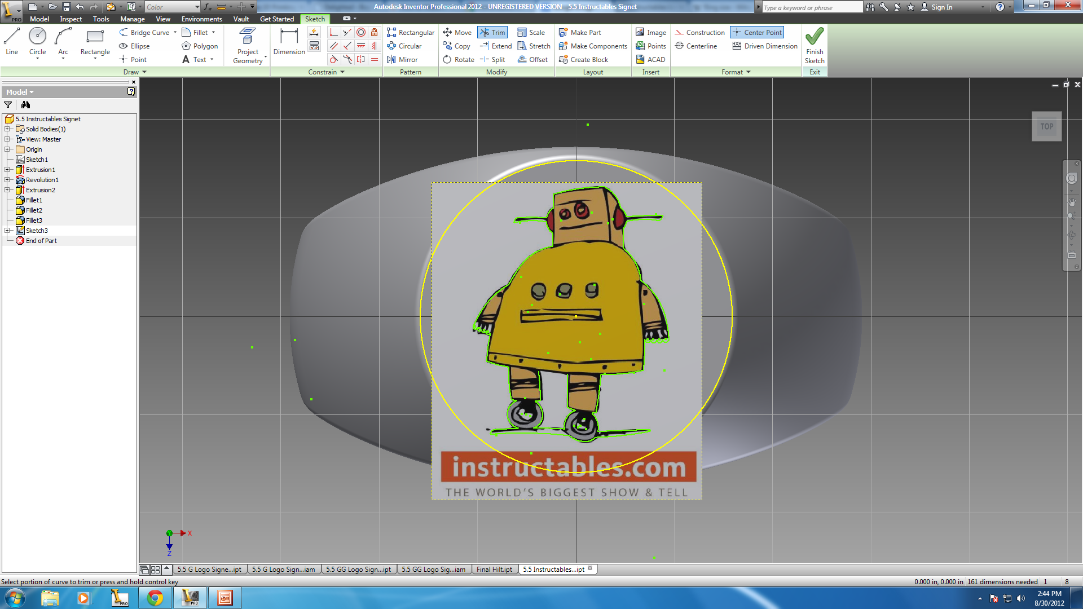Insert an Image
1083x609 pixels.
pyautogui.click(x=651, y=33)
